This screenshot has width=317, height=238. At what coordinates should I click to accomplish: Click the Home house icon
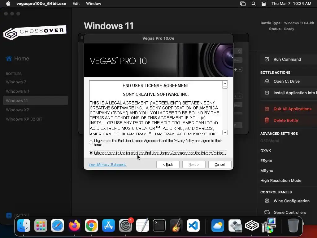[9, 59]
